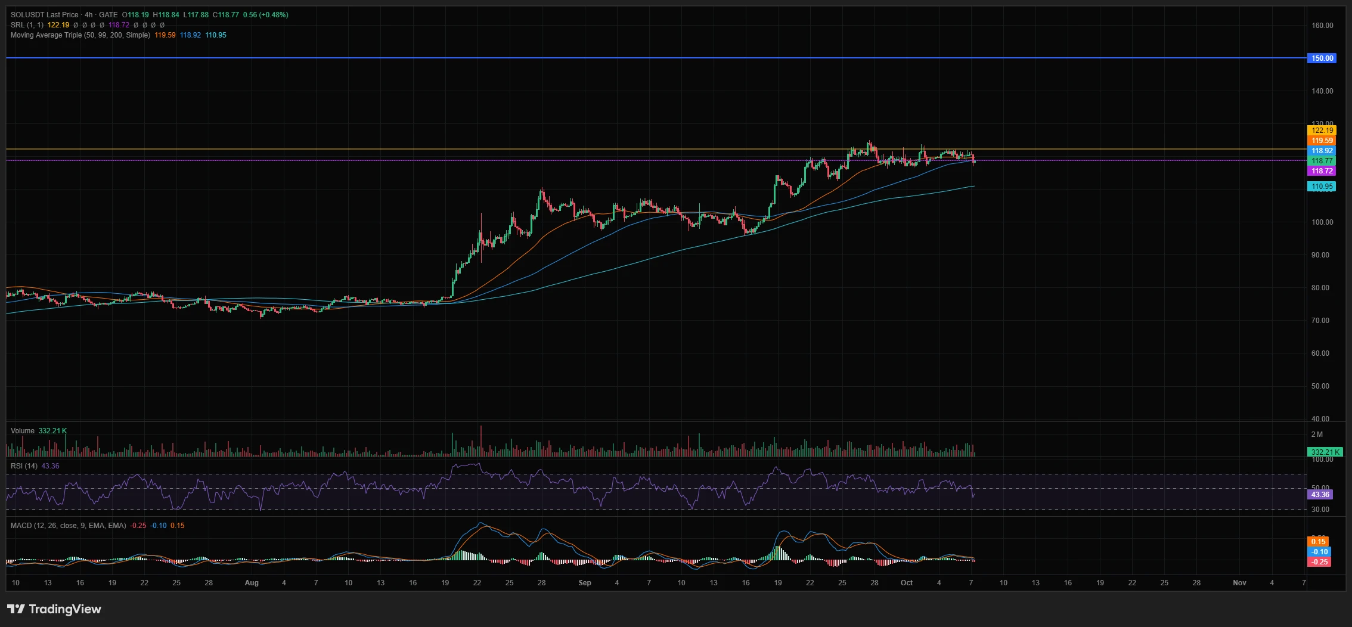Screen dimensions: 1352x627
Task: Click the Volume indicator legend title
Action: (x=23, y=431)
